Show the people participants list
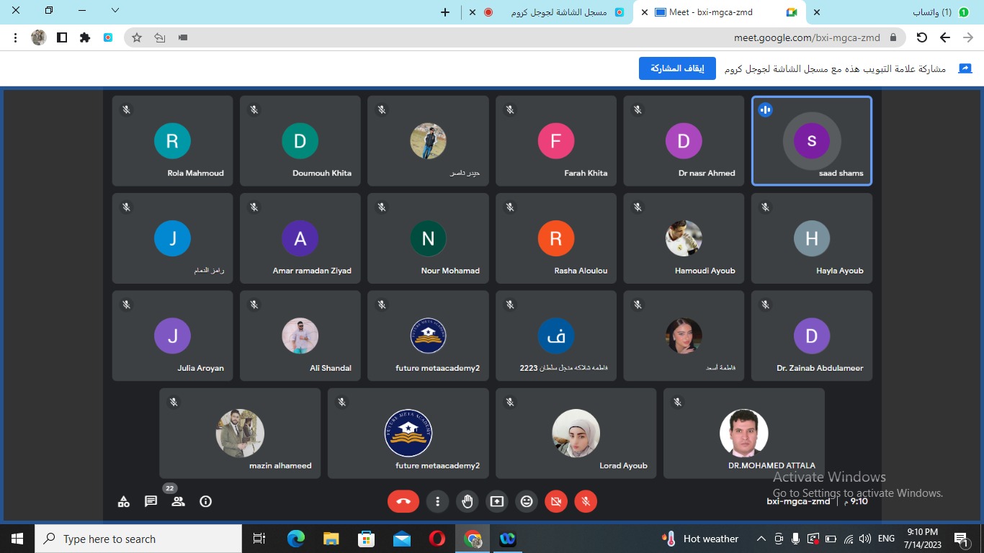Screen dimensions: 984x553 pyautogui.click(x=178, y=501)
